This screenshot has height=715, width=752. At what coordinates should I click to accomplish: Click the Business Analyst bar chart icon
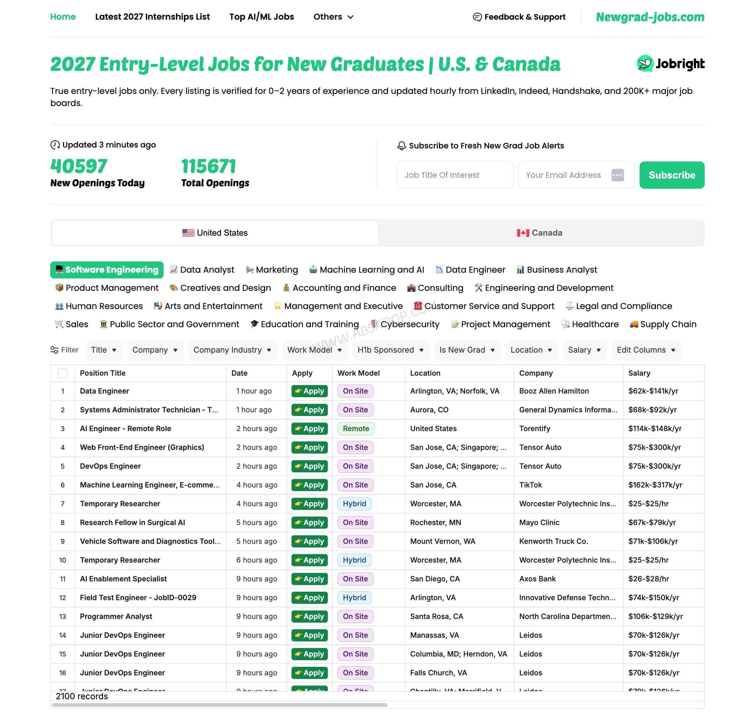click(x=520, y=269)
